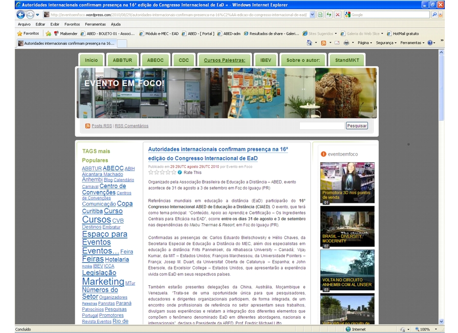Click the Compatibility View icon
The height and width of the screenshot is (333, 458).
click(x=321, y=15)
